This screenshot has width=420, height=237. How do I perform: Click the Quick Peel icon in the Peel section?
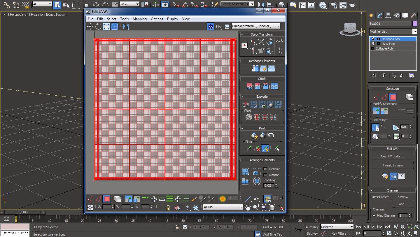coord(254,136)
